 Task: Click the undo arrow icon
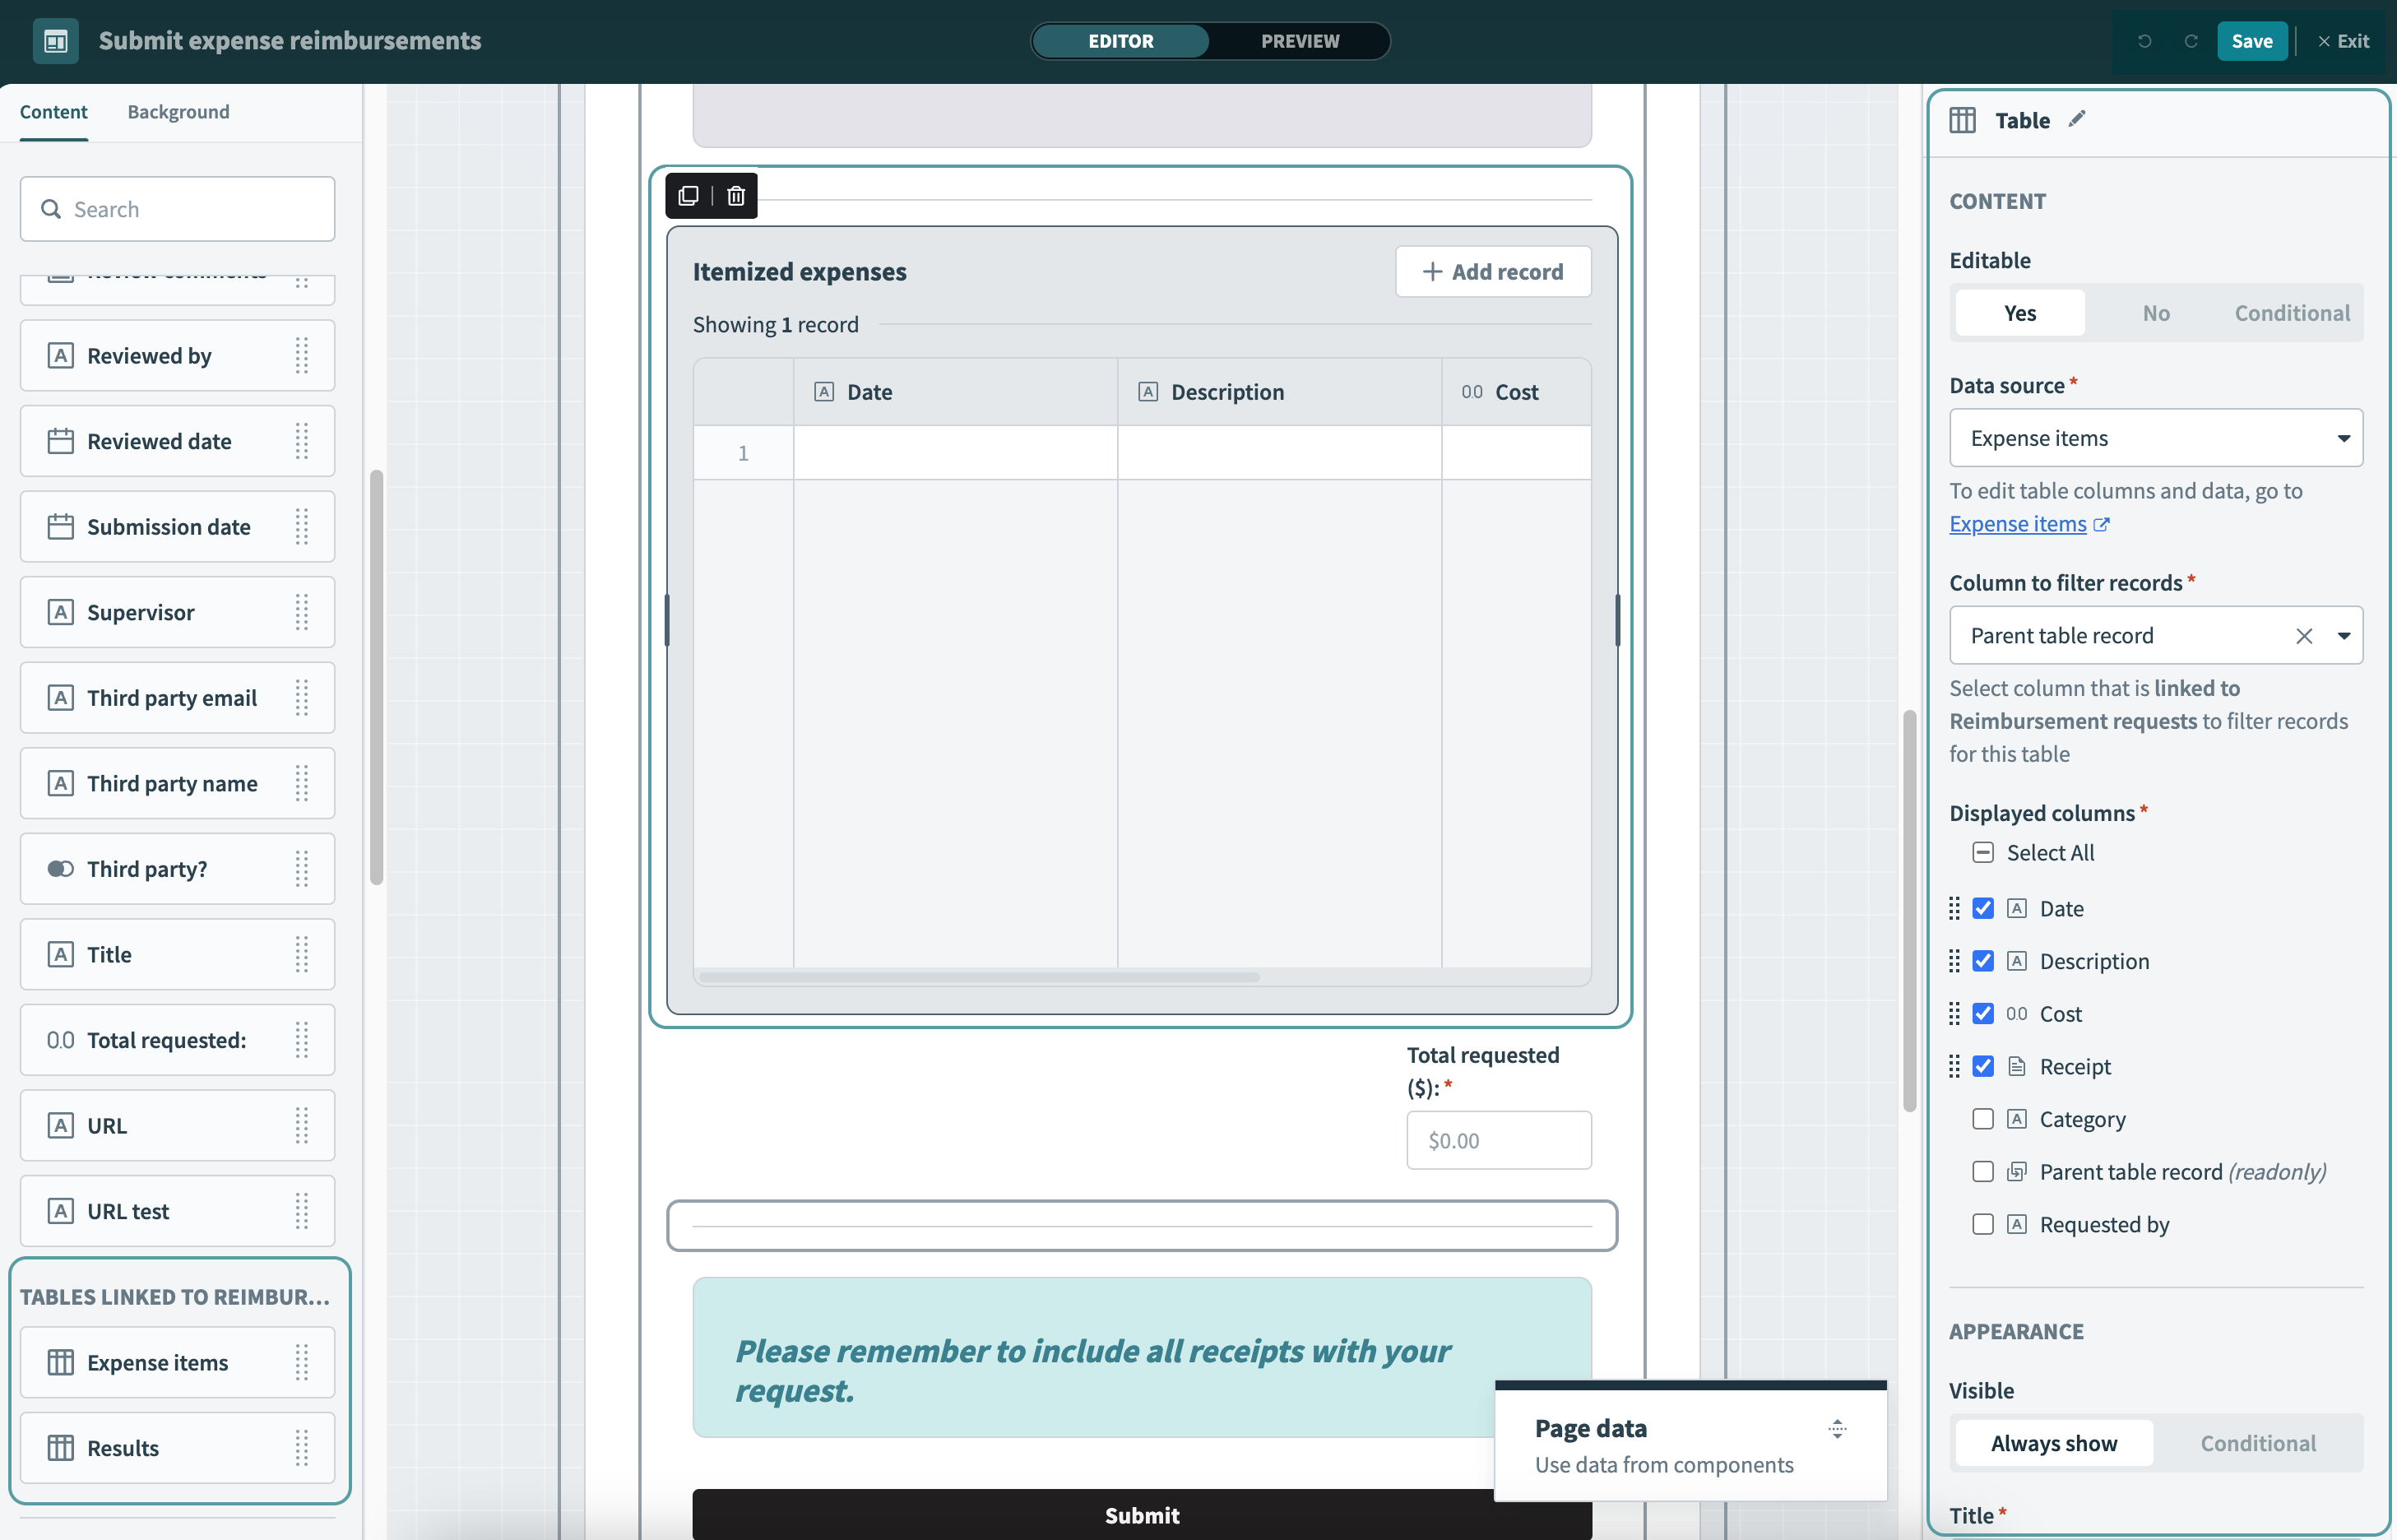pos(2144,41)
